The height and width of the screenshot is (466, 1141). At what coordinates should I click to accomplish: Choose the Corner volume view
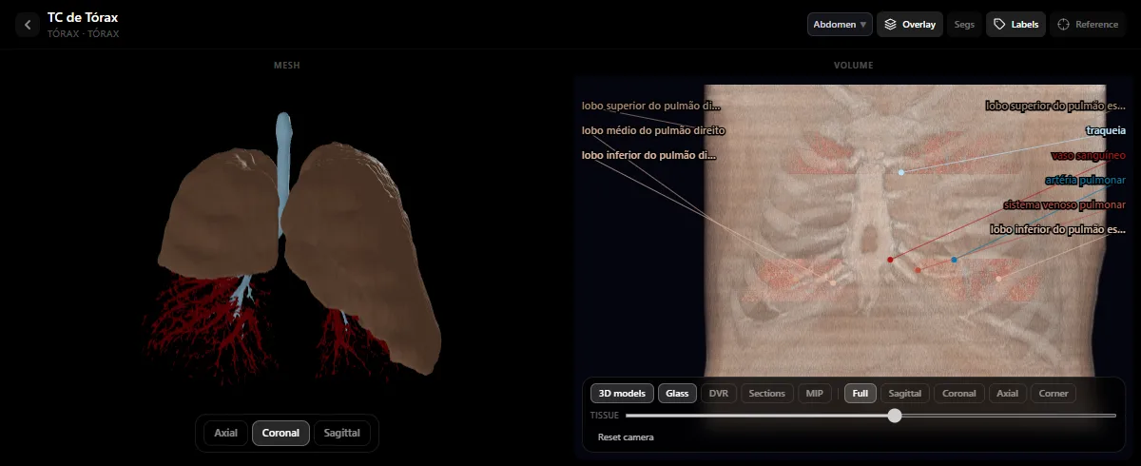click(x=1054, y=394)
